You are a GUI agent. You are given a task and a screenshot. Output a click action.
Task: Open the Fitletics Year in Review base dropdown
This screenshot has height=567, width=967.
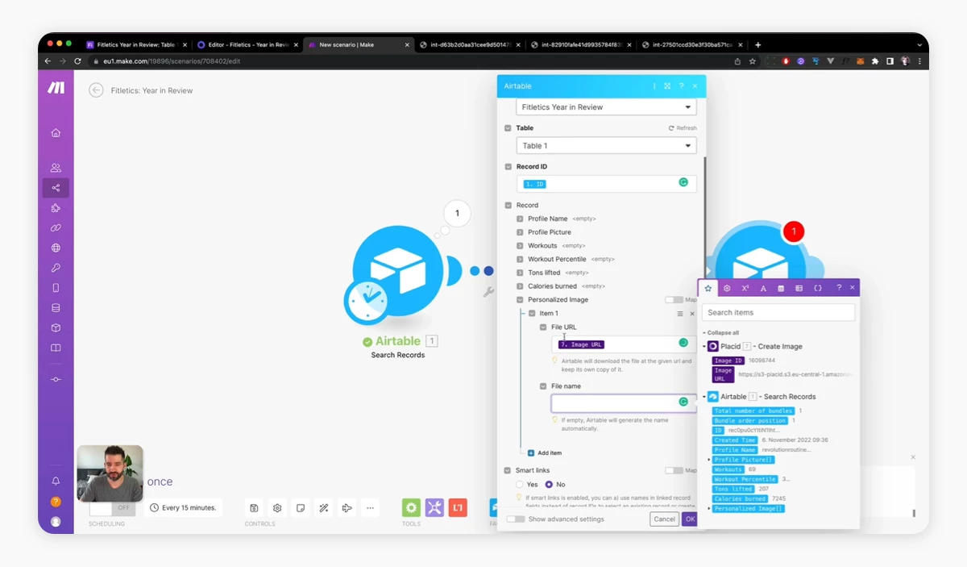tap(606, 107)
